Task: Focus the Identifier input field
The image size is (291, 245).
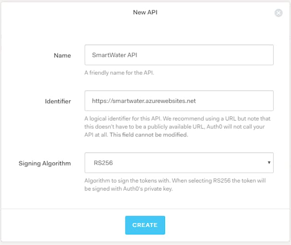Action: (179, 101)
